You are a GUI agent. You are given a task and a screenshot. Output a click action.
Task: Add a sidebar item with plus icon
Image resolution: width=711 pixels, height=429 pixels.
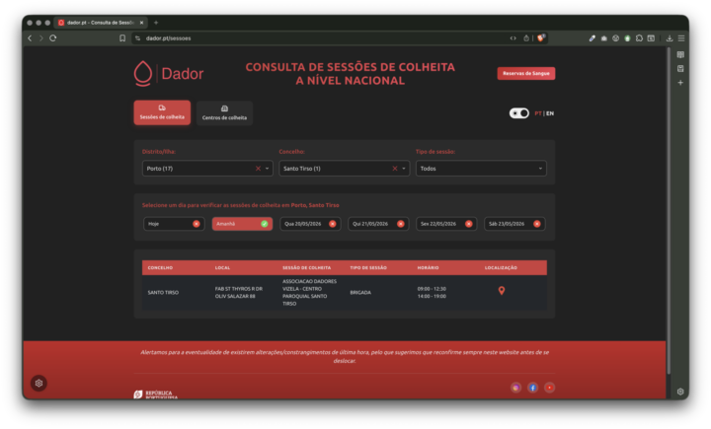coord(680,83)
